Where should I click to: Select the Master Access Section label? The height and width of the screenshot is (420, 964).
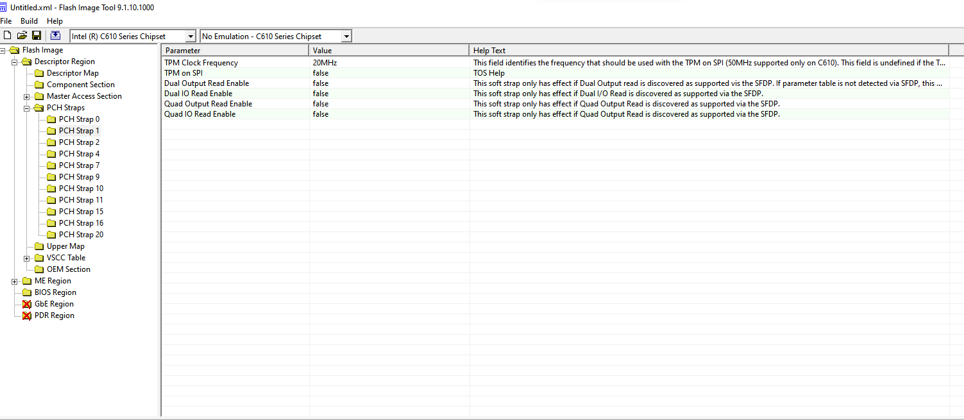(x=84, y=96)
